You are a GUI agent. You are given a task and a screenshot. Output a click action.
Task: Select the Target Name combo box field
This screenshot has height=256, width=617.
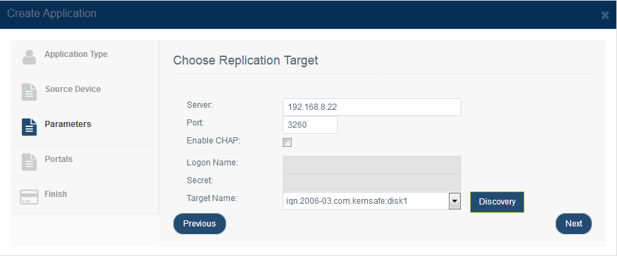point(372,201)
